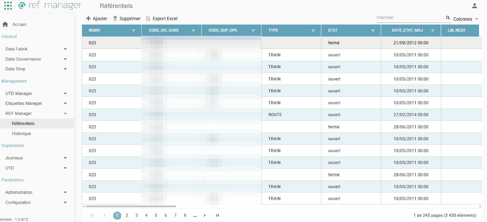The height and width of the screenshot is (222, 487).
Task: Go to the last page arrow
Action: tap(217, 215)
